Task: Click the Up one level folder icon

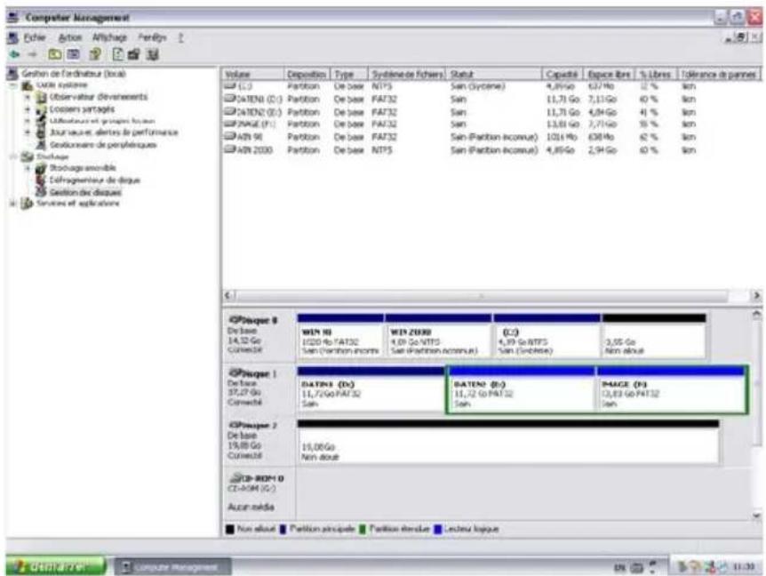Action: point(55,54)
